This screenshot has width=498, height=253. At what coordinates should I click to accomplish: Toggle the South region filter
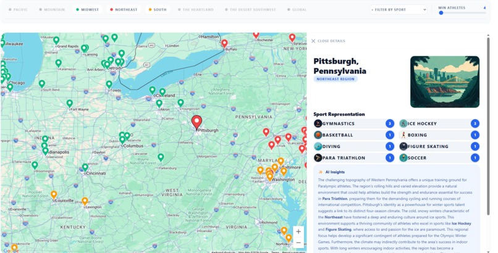pyautogui.click(x=158, y=9)
